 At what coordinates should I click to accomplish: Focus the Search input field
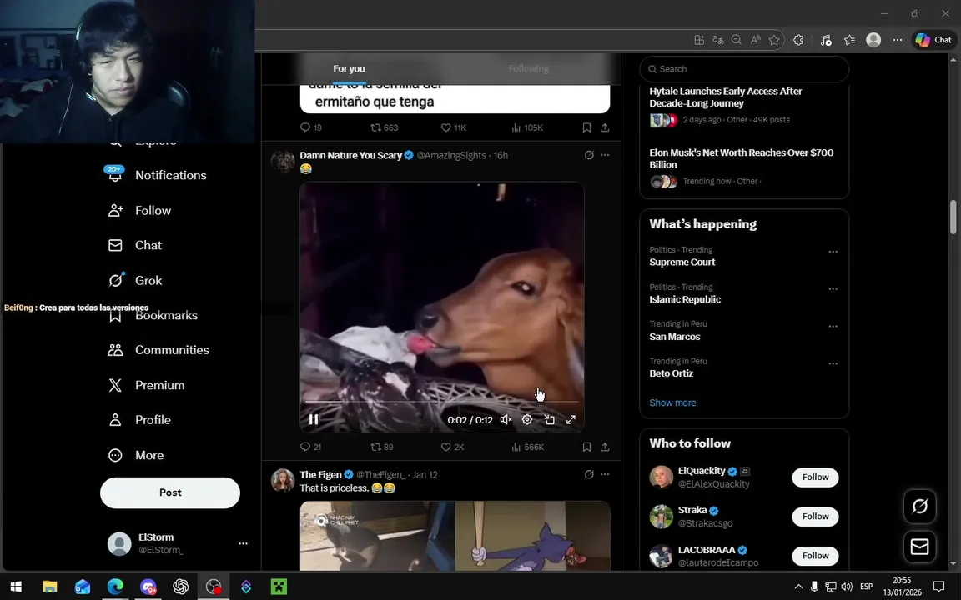[x=744, y=69]
